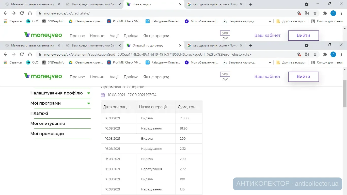Viewport: 347px width, 195px height.
Task: Open Ratatype bookmark in Операції по договору window
Action: [x=163, y=62]
